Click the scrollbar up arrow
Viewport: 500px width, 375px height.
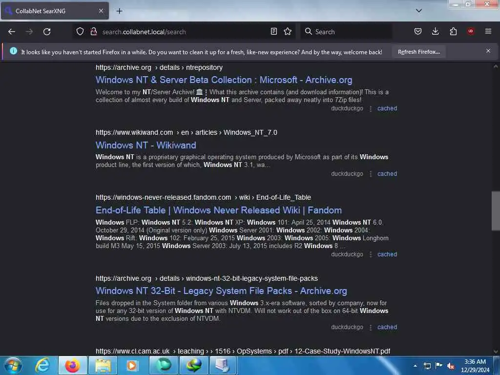495,66
